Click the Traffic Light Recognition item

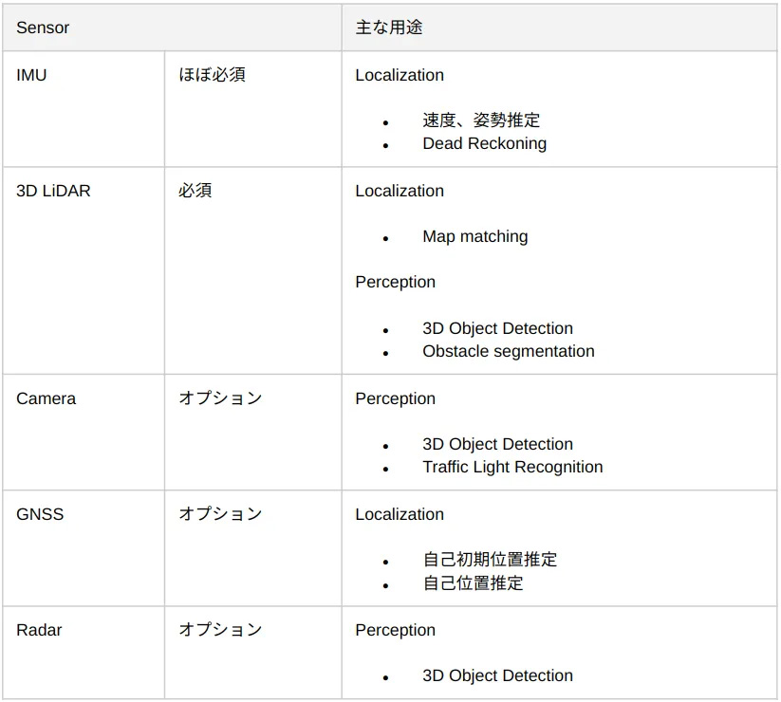[x=512, y=467]
